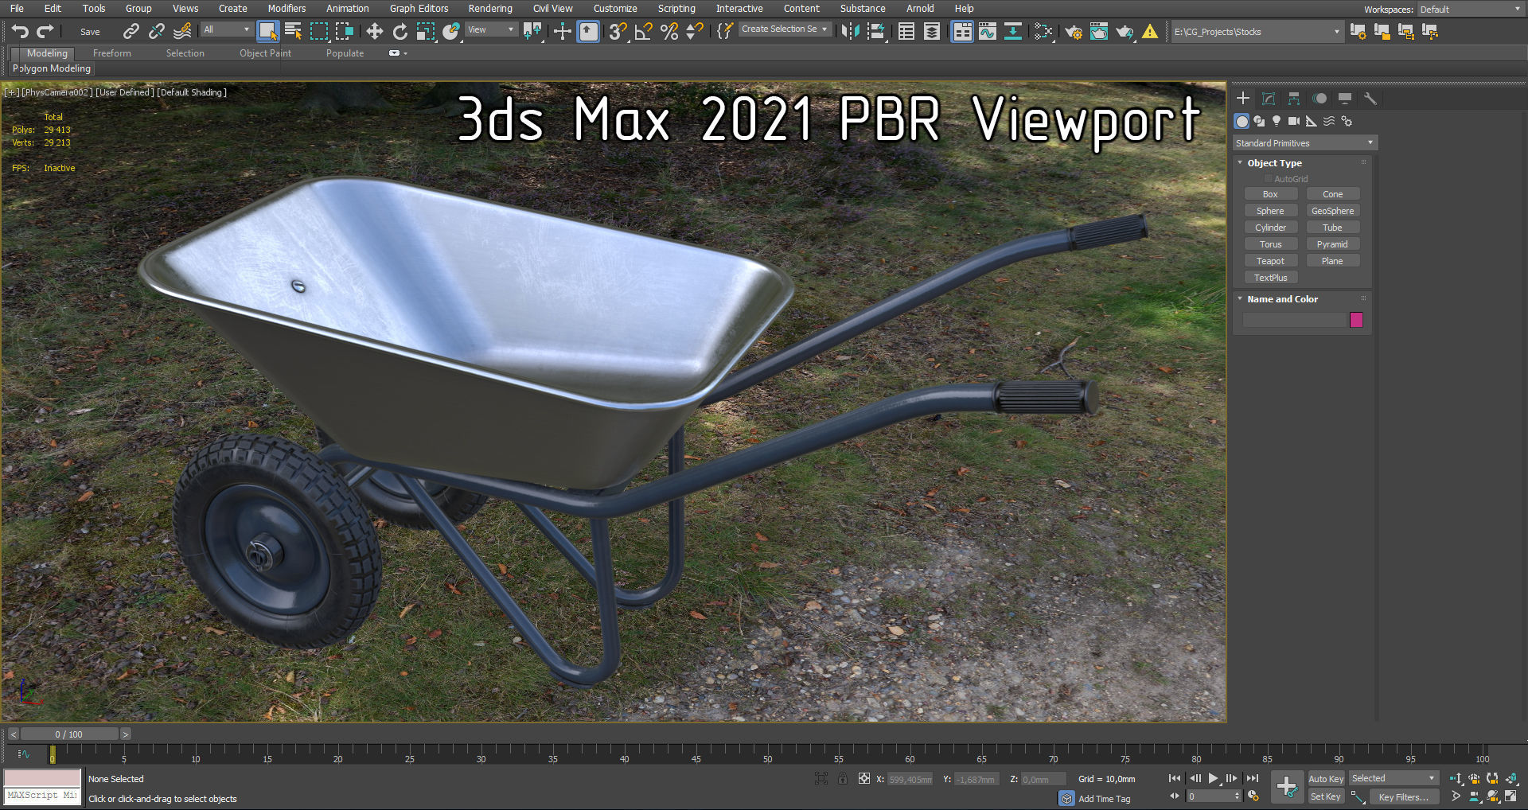Click the Set Key mode button

tap(1326, 796)
